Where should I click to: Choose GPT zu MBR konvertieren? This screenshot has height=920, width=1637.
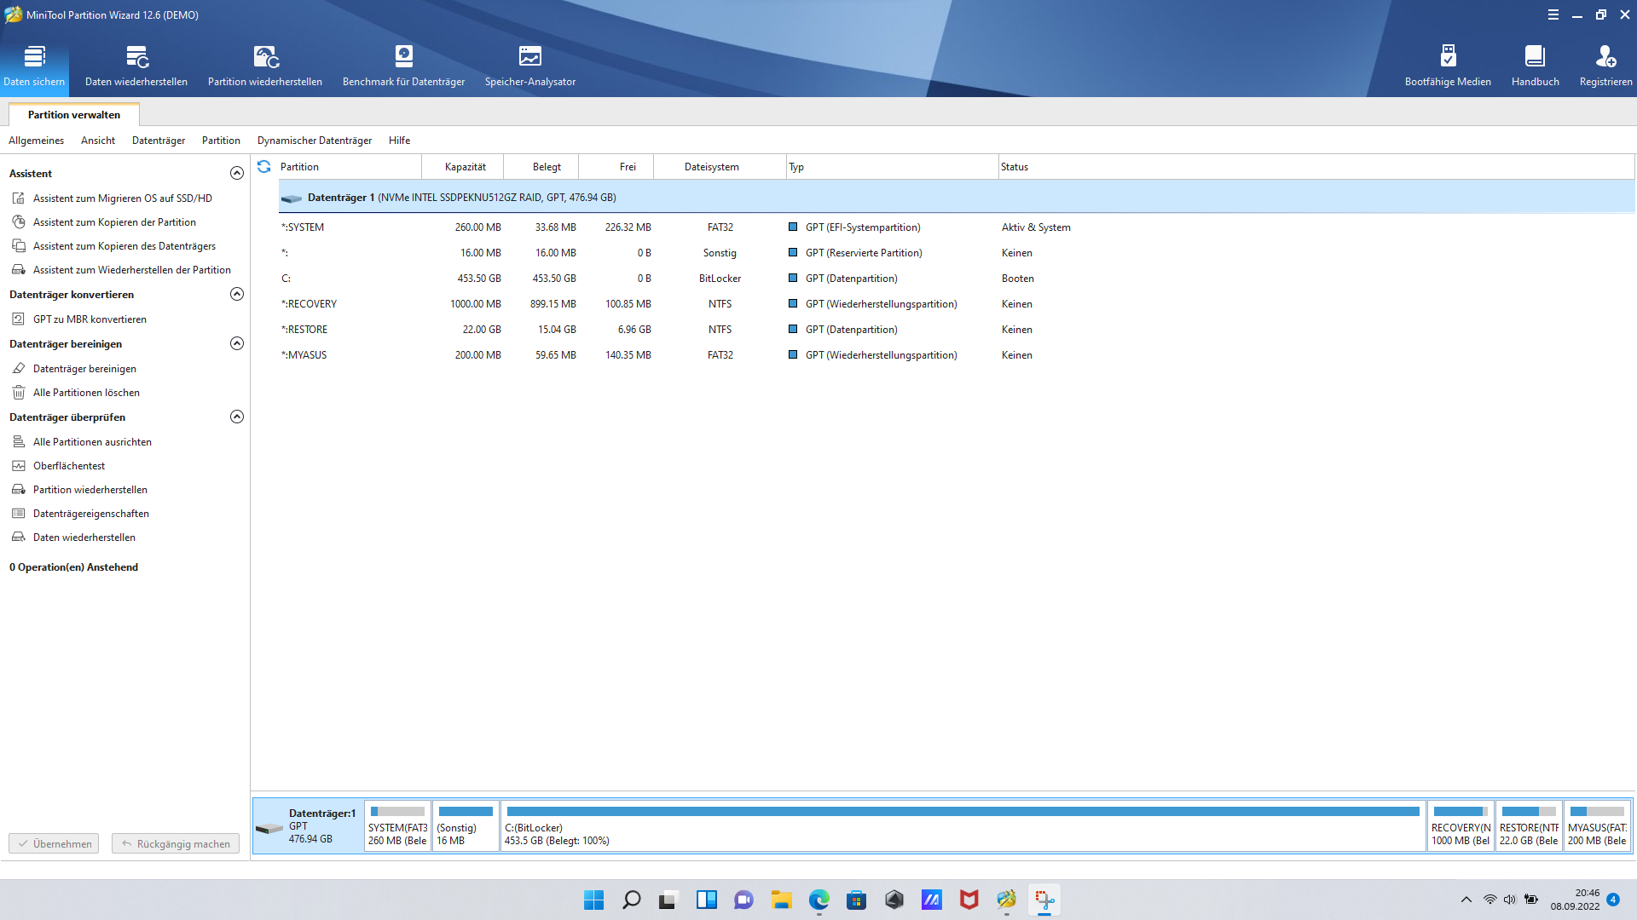point(90,319)
